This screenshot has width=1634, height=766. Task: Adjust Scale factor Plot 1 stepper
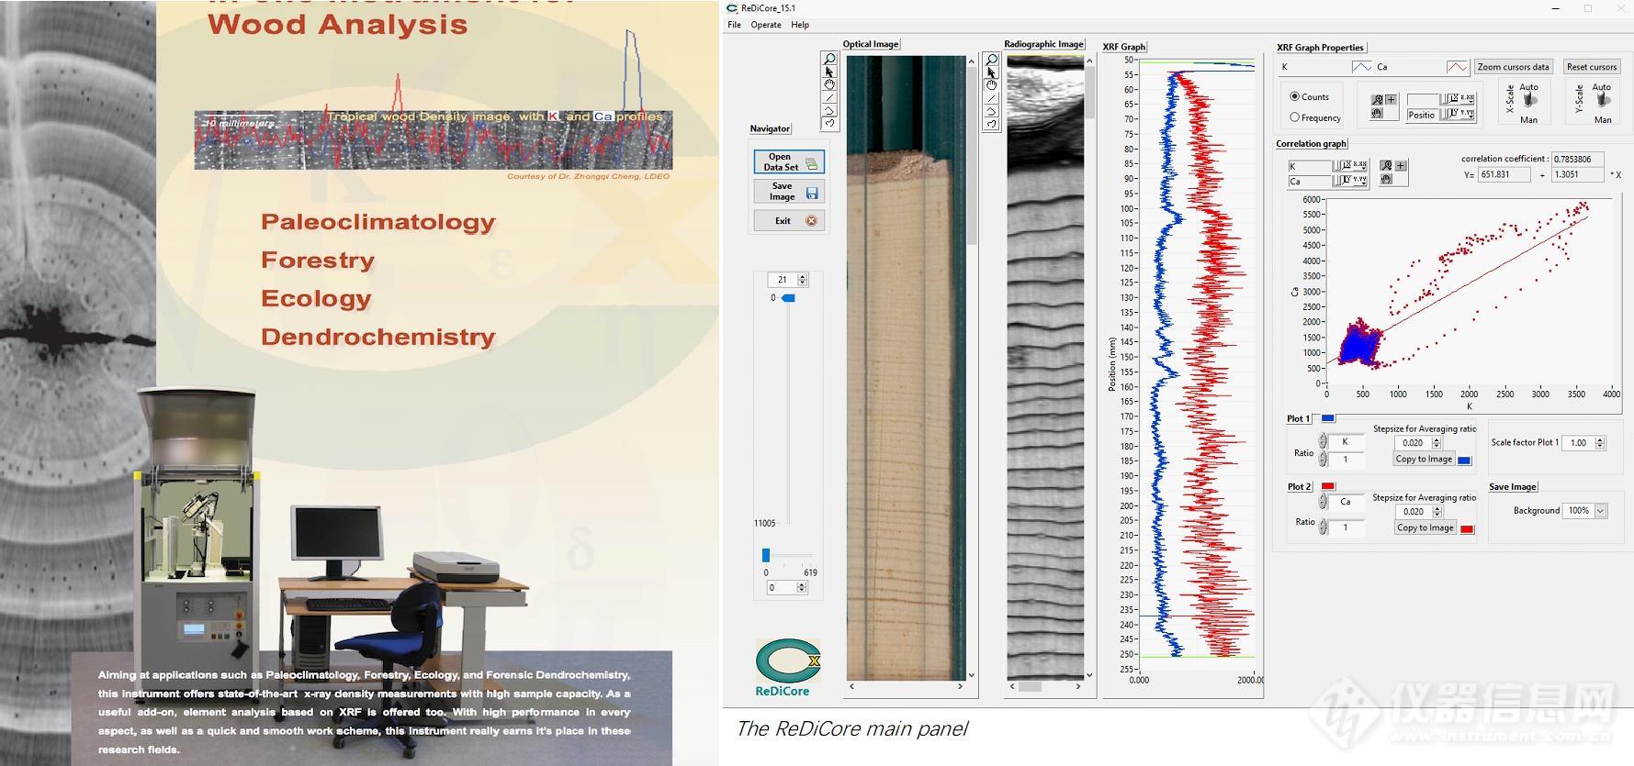[1599, 443]
